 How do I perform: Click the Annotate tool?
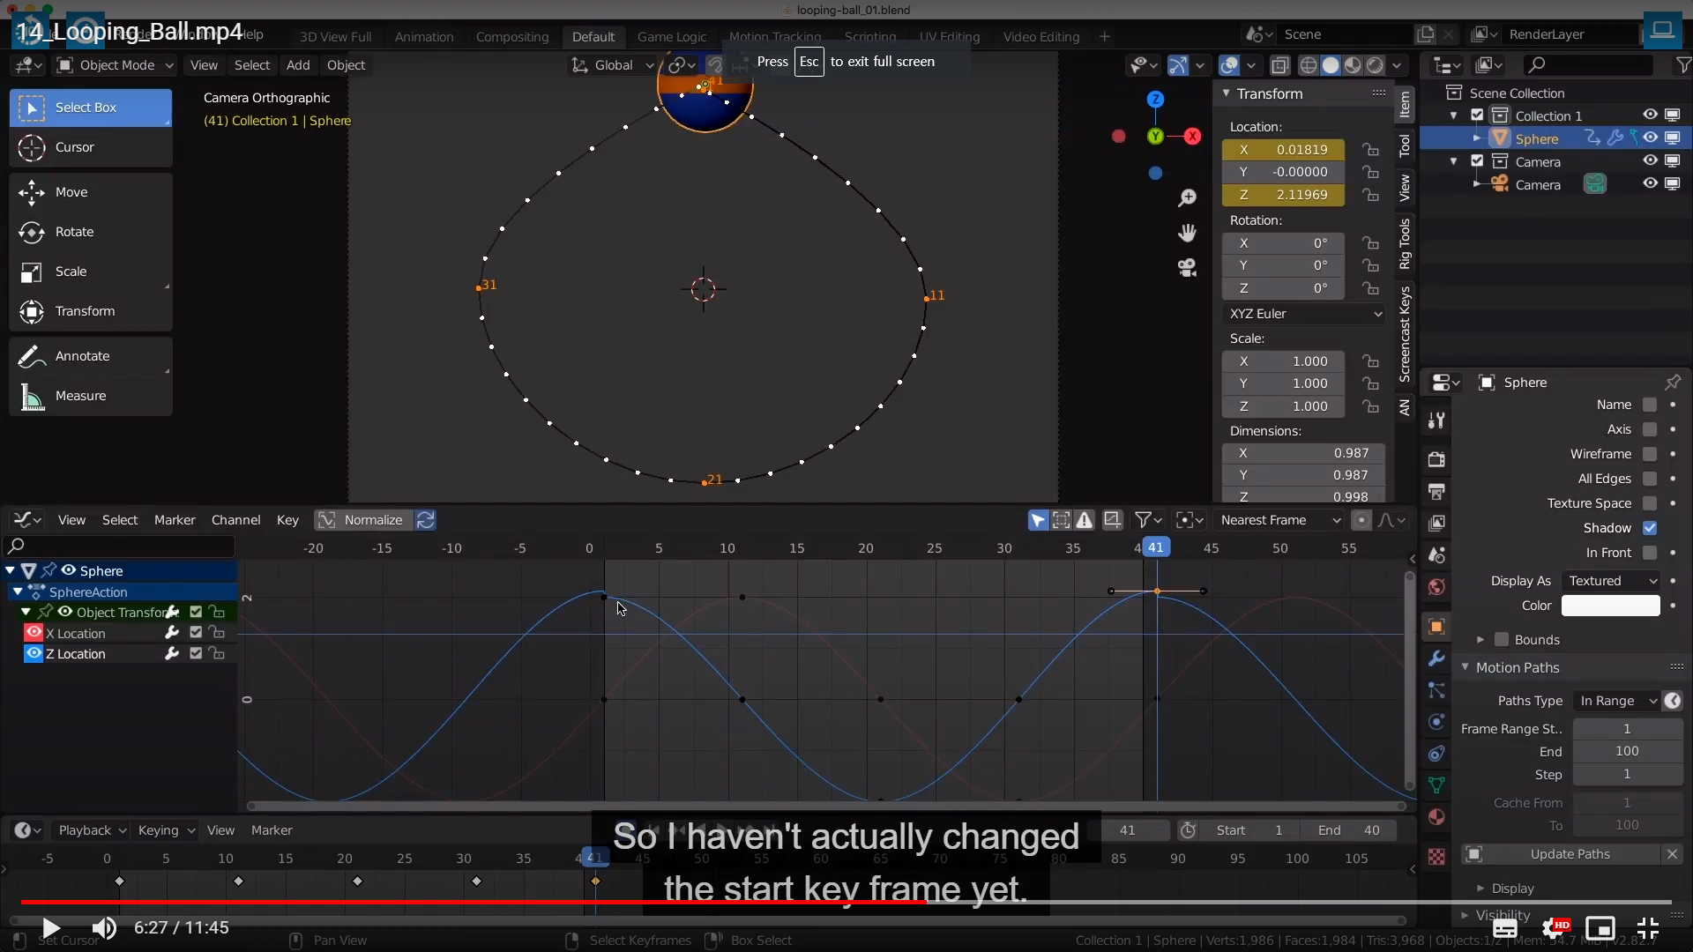click(x=82, y=356)
